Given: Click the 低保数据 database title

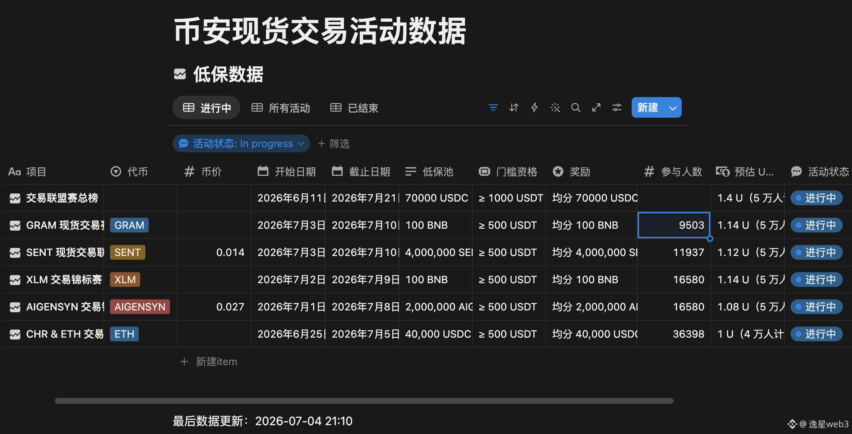Looking at the screenshot, I should [228, 74].
